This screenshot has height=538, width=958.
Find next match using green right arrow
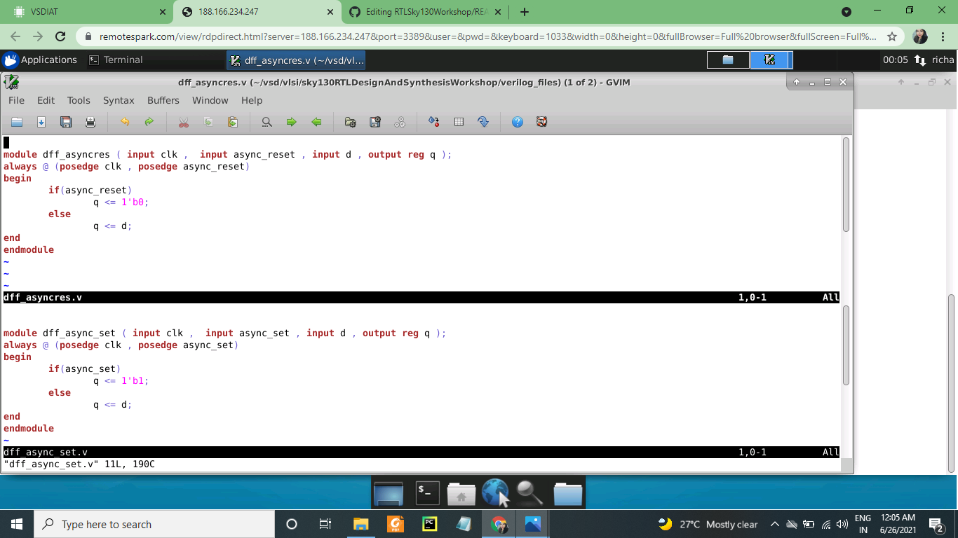[x=291, y=122]
